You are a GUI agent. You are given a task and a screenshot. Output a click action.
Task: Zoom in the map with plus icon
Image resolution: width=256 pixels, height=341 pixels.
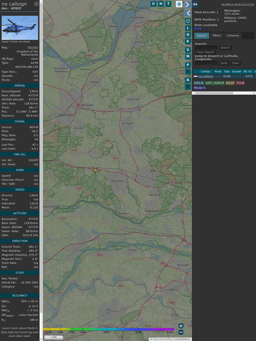pos(181,326)
